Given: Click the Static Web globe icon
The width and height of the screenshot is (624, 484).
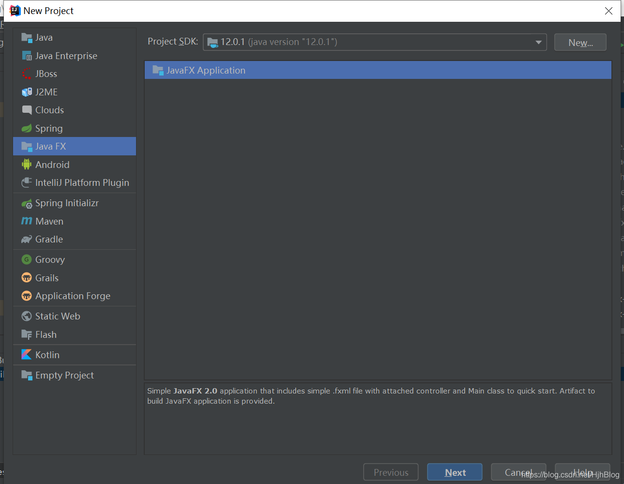Looking at the screenshot, I should point(27,316).
